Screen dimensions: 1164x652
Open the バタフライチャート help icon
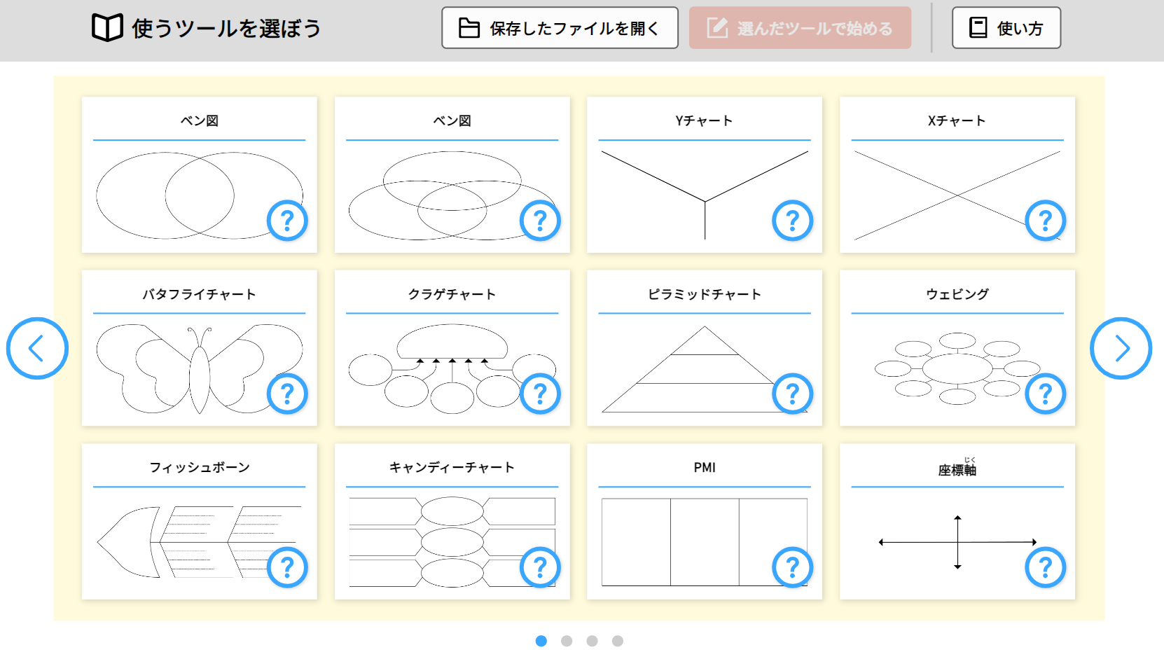(287, 394)
